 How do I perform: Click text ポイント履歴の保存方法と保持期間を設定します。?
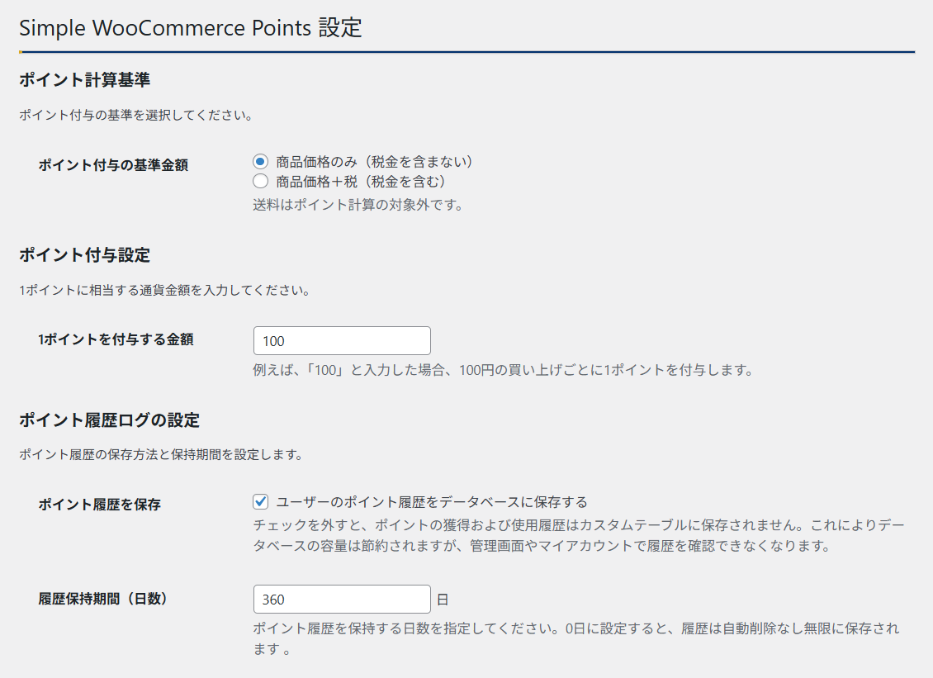pos(161,455)
